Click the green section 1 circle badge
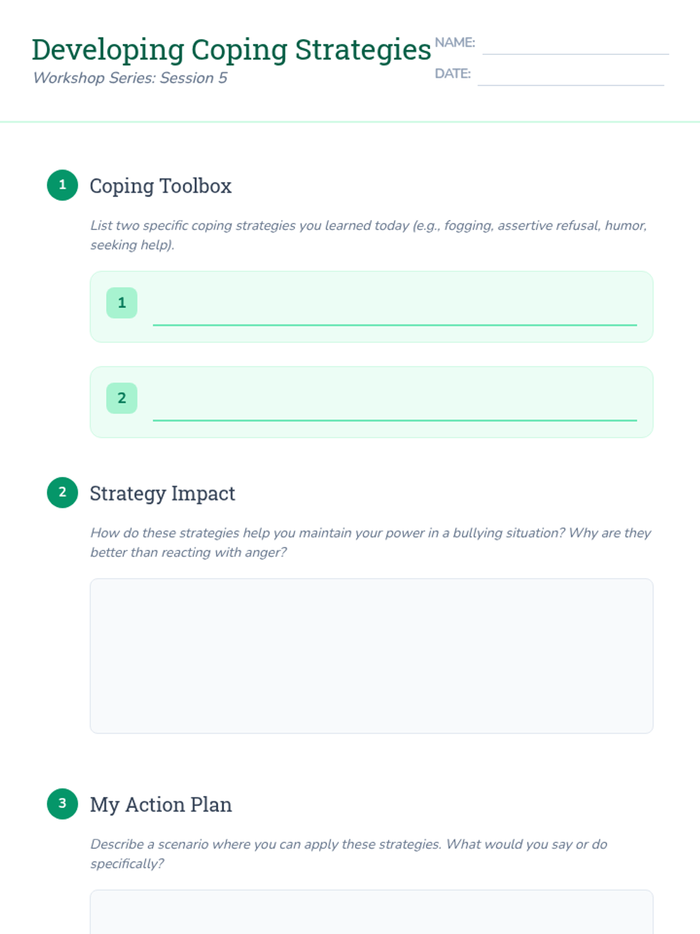This screenshot has height=934, width=700. [62, 185]
